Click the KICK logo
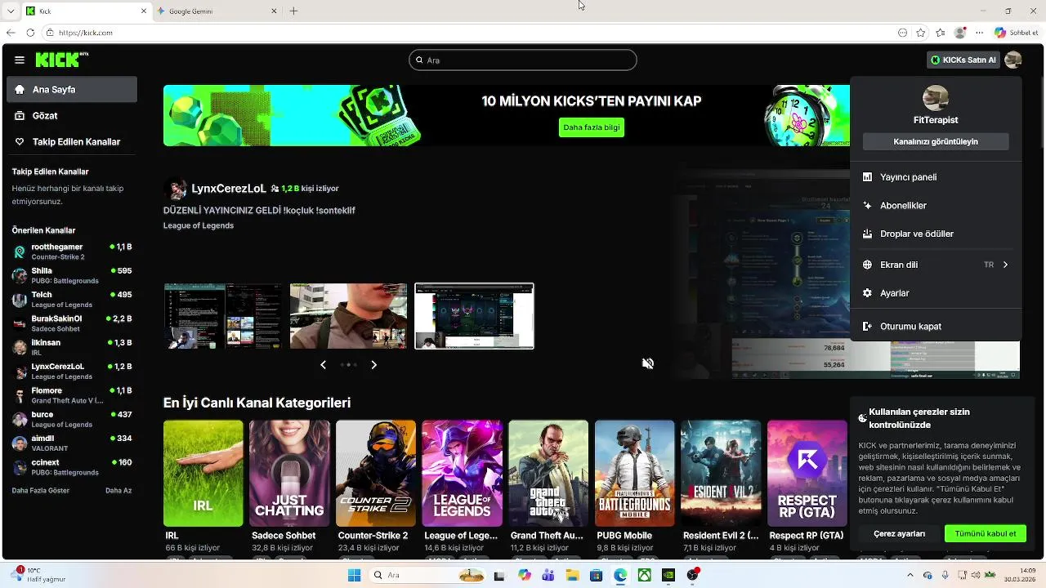This screenshot has height=588, width=1046. (61, 60)
